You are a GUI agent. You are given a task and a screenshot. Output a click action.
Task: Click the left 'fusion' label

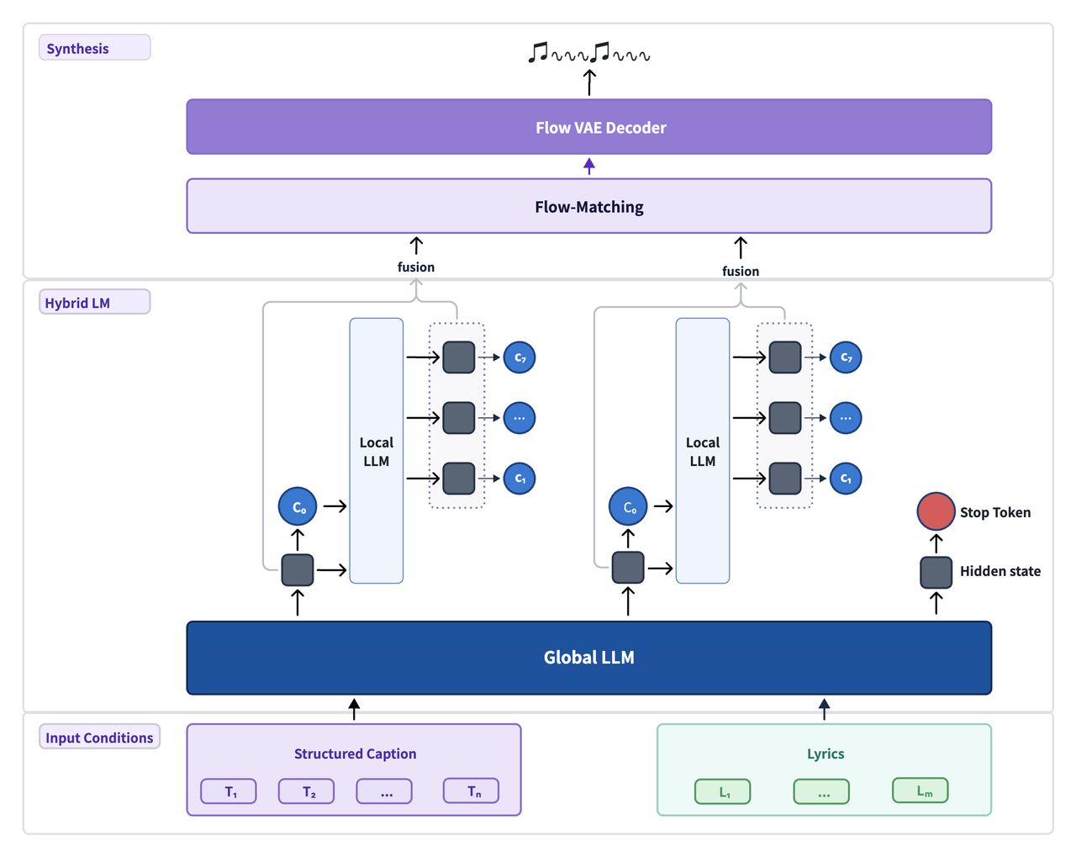click(416, 267)
